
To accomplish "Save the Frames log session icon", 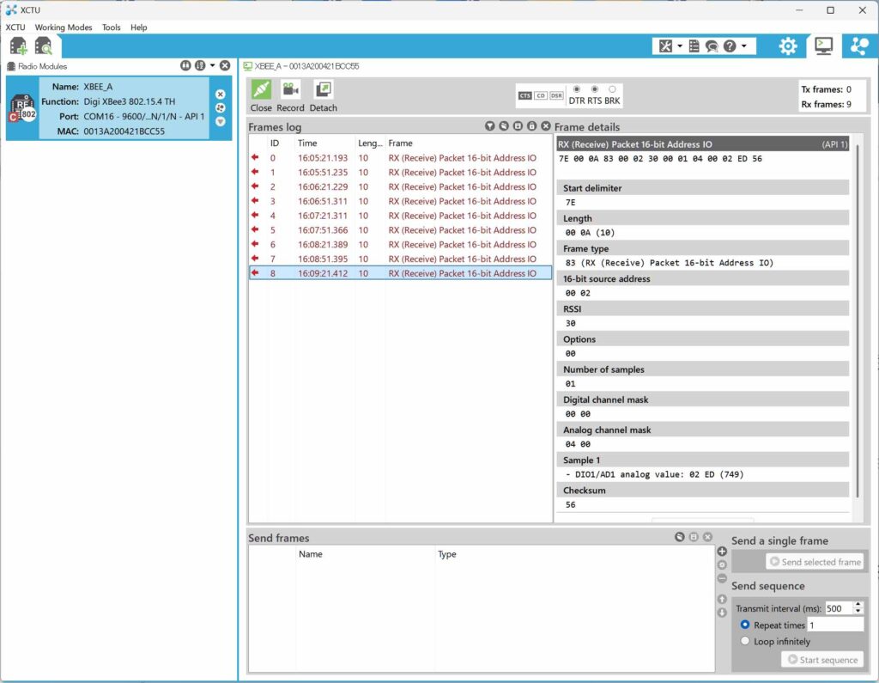I will 518,126.
